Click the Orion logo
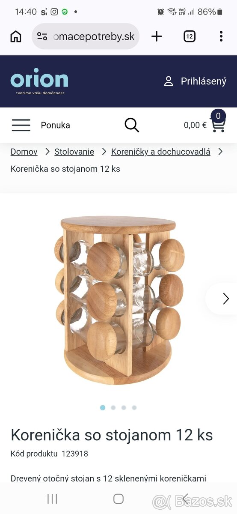The height and width of the screenshot is (514, 237). coord(39,81)
